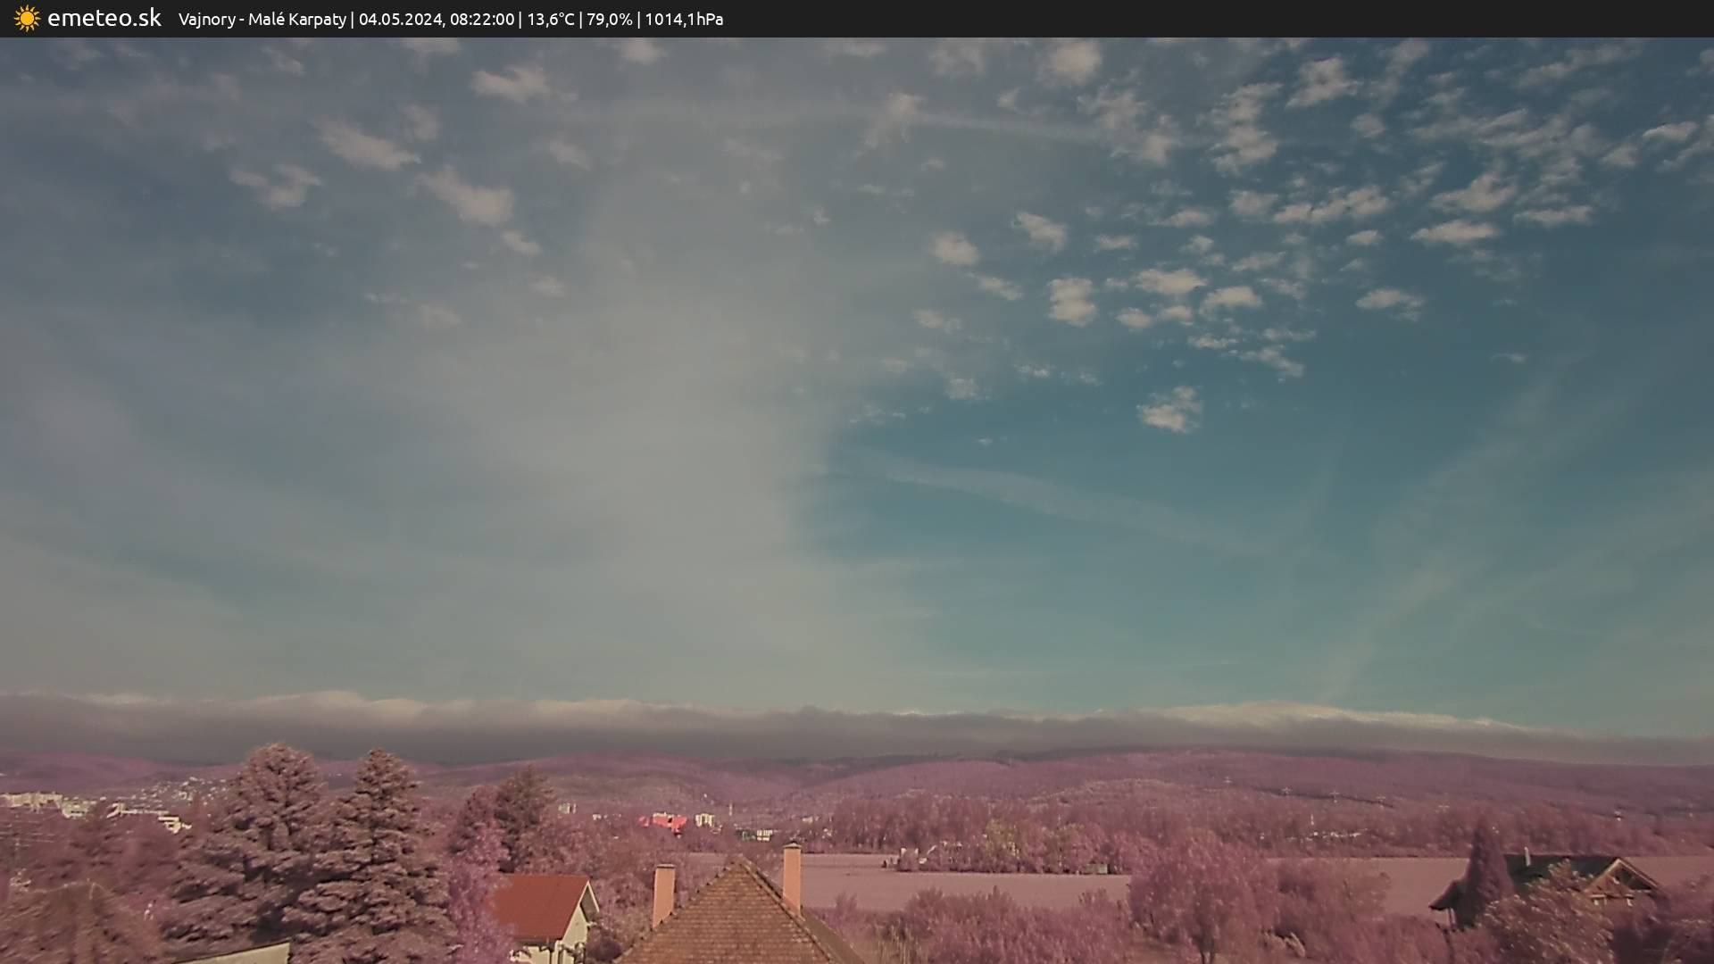The width and height of the screenshot is (1714, 964).
Task: Click the 1014,1hPa pressure reading
Action: click(683, 19)
